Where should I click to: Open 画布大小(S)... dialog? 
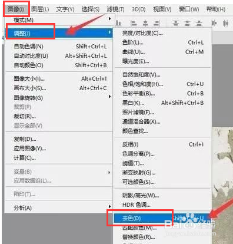(59, 88)
